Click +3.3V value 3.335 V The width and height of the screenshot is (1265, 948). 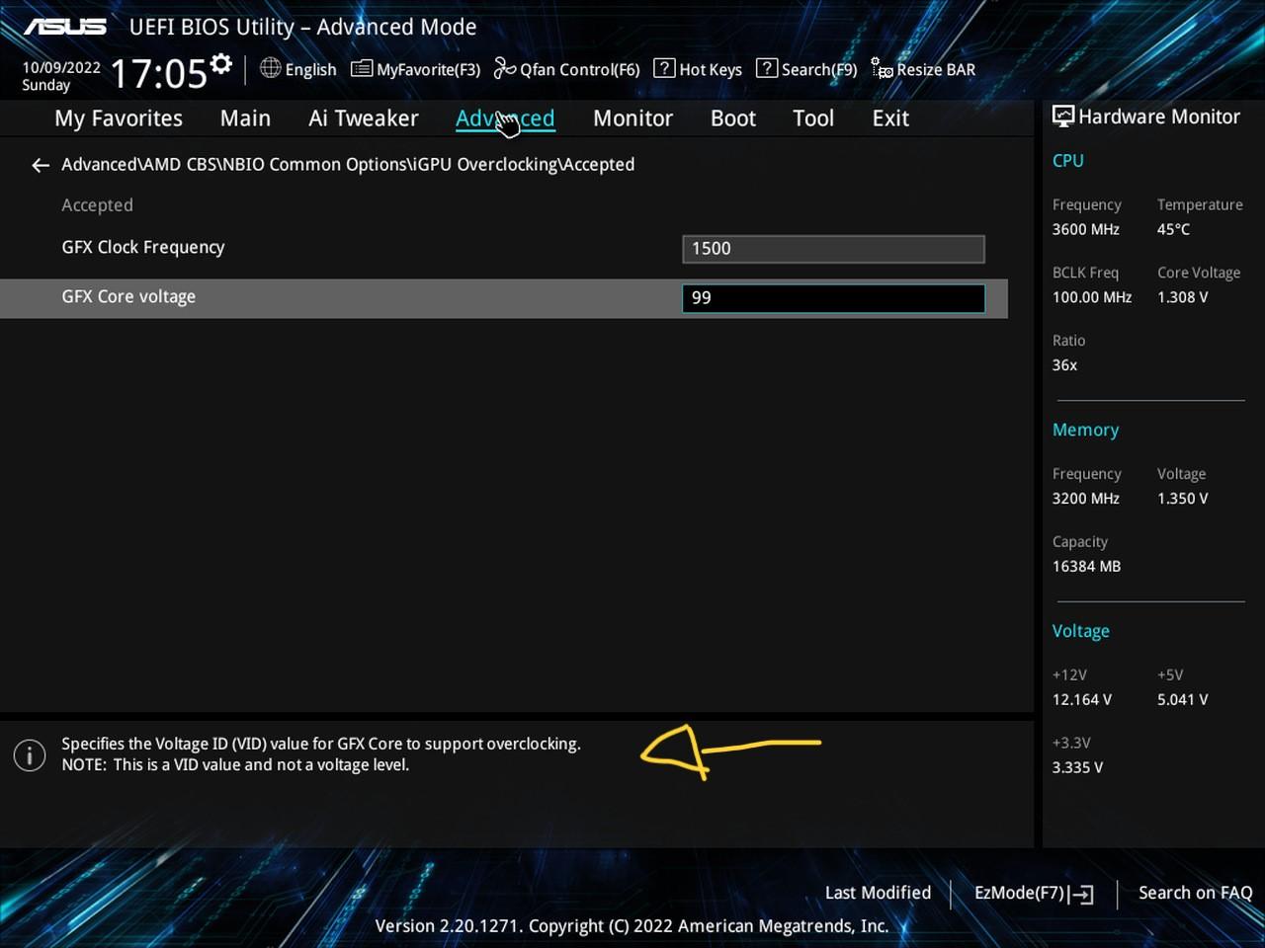point(1077,768)
